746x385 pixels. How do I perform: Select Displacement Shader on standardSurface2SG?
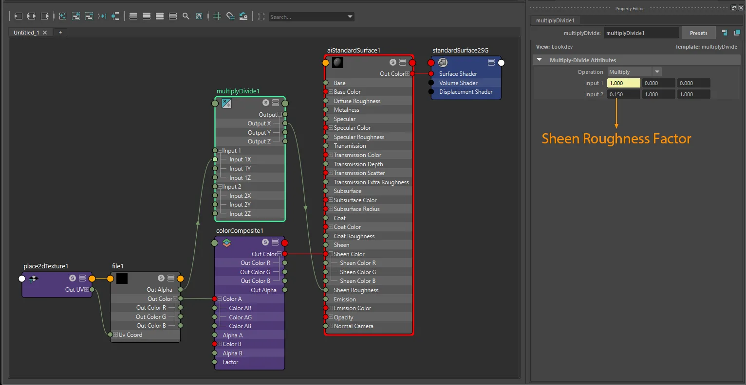pyautogui.click(x=466, y=92)
